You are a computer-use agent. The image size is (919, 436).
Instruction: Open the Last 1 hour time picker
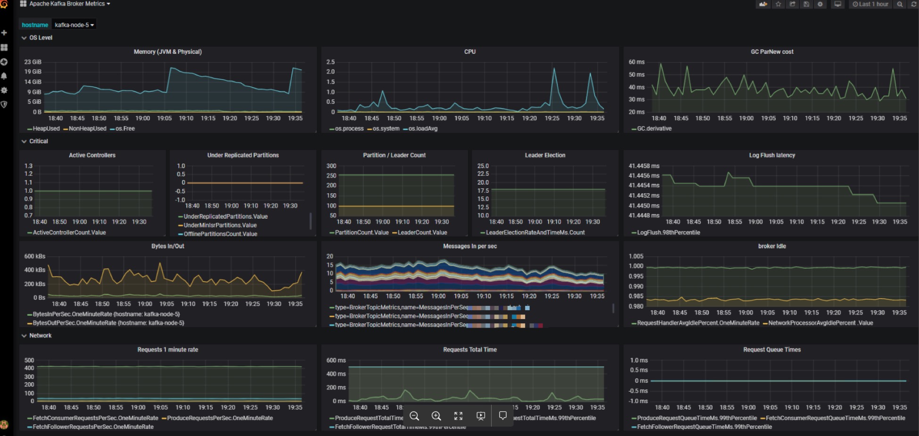point(870,4)
